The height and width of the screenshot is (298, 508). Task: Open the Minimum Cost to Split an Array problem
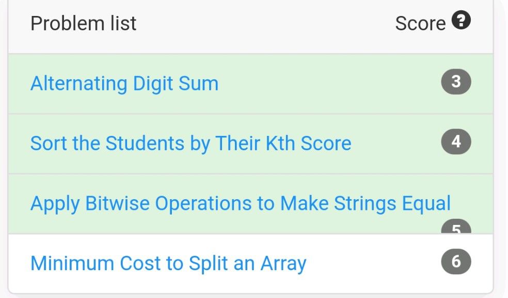[x=168, y=264]
